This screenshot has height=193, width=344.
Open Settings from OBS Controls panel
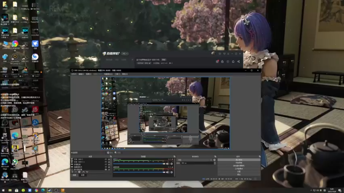click(239, 172)
